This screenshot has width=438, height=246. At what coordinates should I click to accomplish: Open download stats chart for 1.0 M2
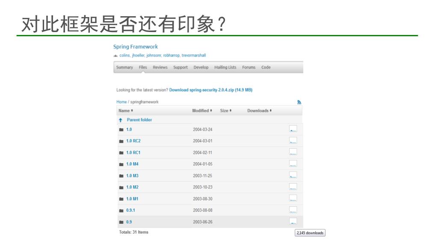pyautogui.click(x=293, y=187)
